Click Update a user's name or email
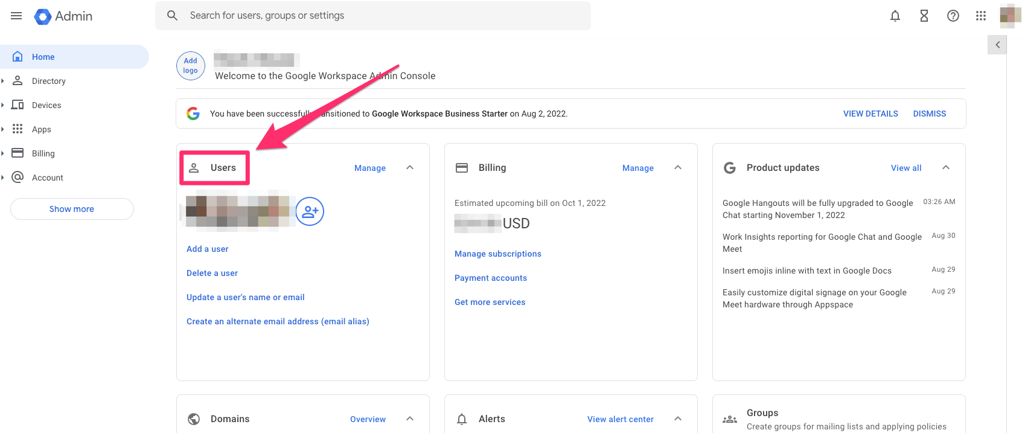Viewport: 1022px width, 433px height. [x=246, y=297]
